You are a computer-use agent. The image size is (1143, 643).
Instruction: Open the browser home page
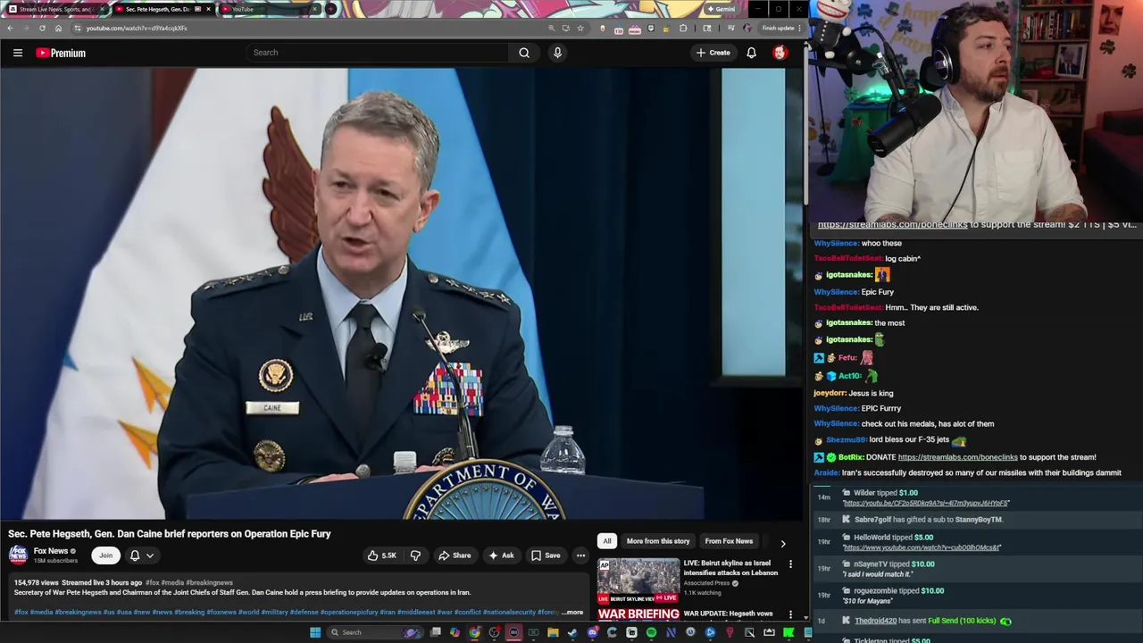(x=58, y=28)
